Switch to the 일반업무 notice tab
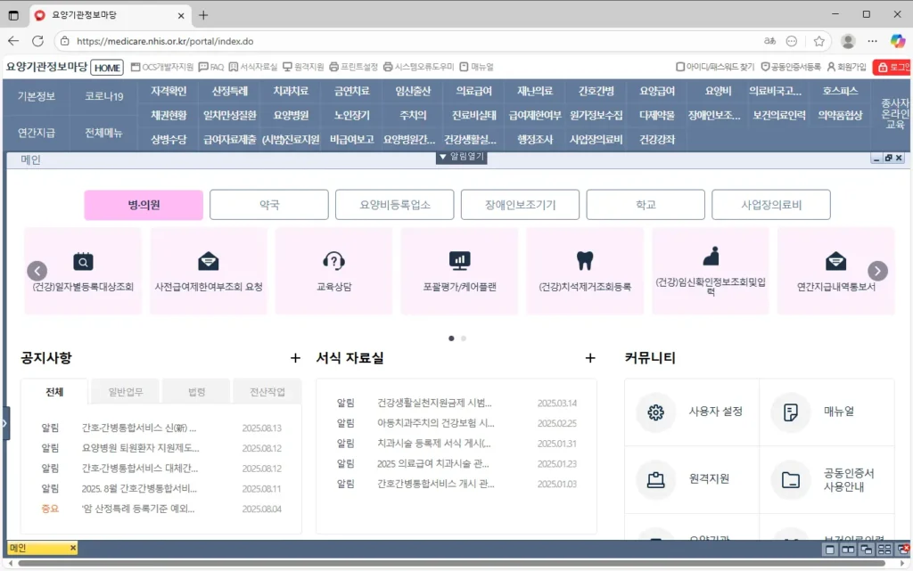The width and height of the screenshot is (913, 571). 126,392
